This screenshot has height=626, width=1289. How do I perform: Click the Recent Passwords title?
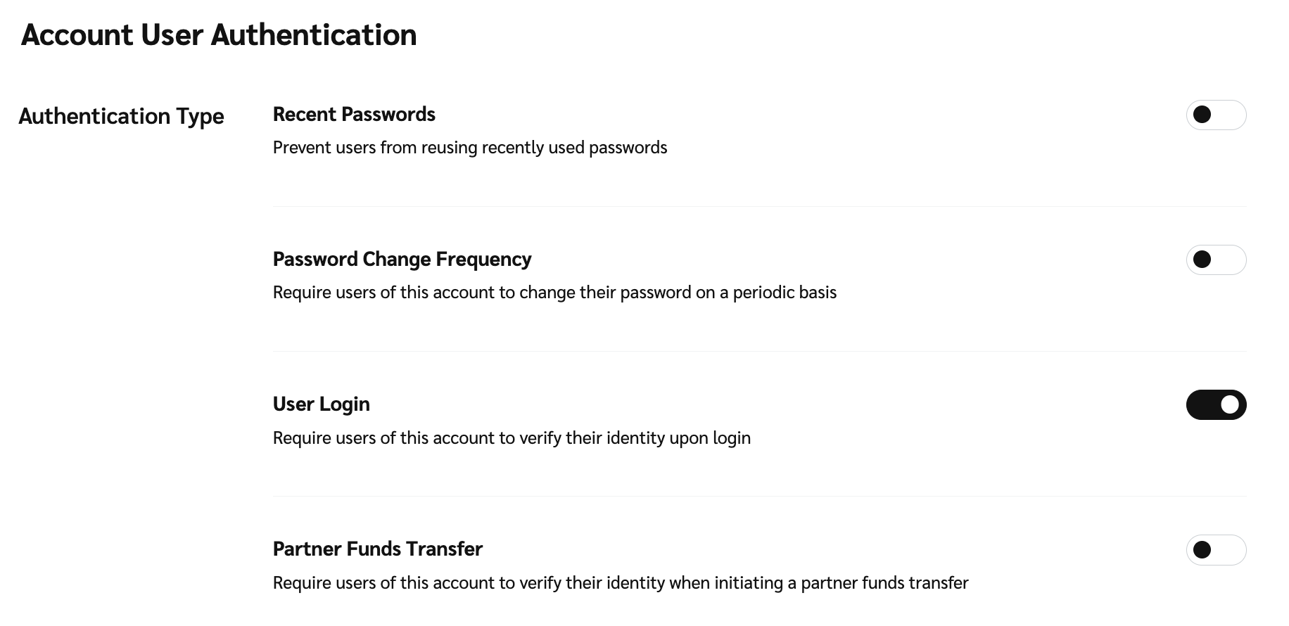[x=354, y=115]
